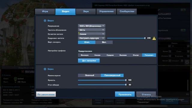Adjust the frame rate limit slider handle
This screenshot has width=192, height=108.
click(x=145, y=38)
